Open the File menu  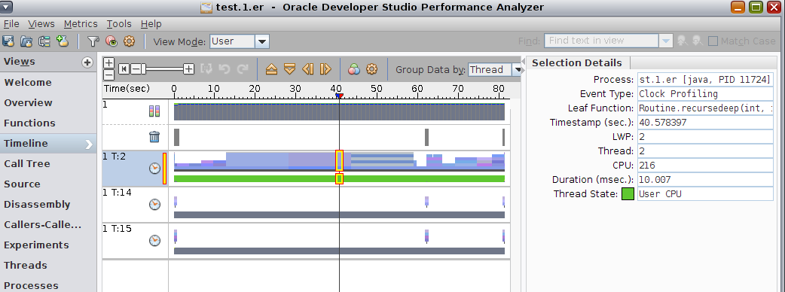pos(11,23)
